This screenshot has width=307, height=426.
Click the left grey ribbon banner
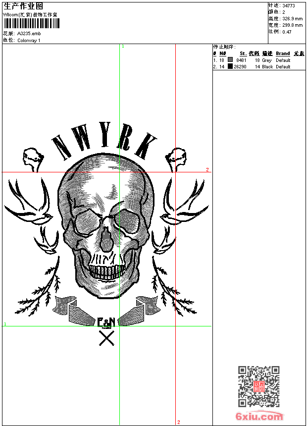pos(73,311)
